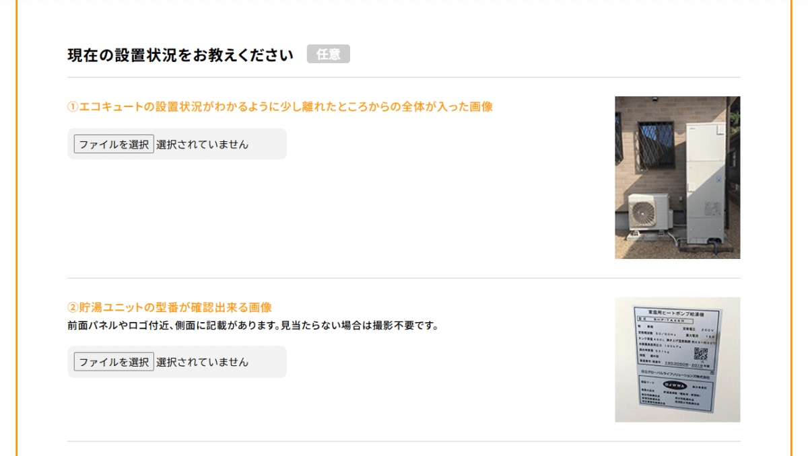The image size is (808, 456).
Task: Click 選択されていません text under item ②
Action: click(x=202, y=362)
